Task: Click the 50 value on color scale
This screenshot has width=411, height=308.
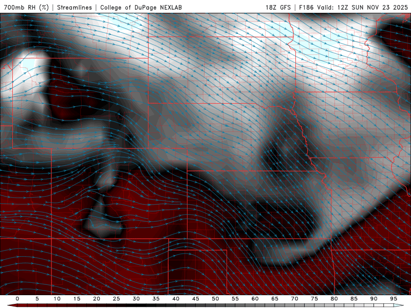Action: 215,299
